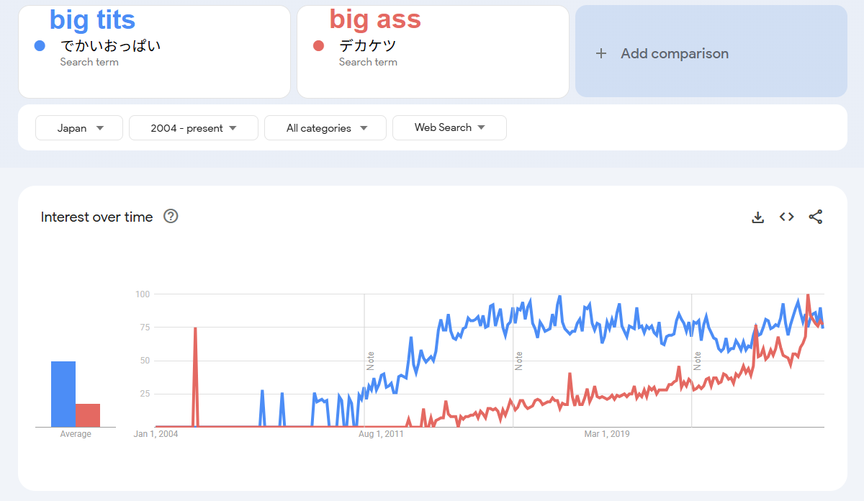Image resolution: width=864 pixels, height=501 pixels.
Task: Click the plus icon in Add comparison
Action: click(601, 53)
